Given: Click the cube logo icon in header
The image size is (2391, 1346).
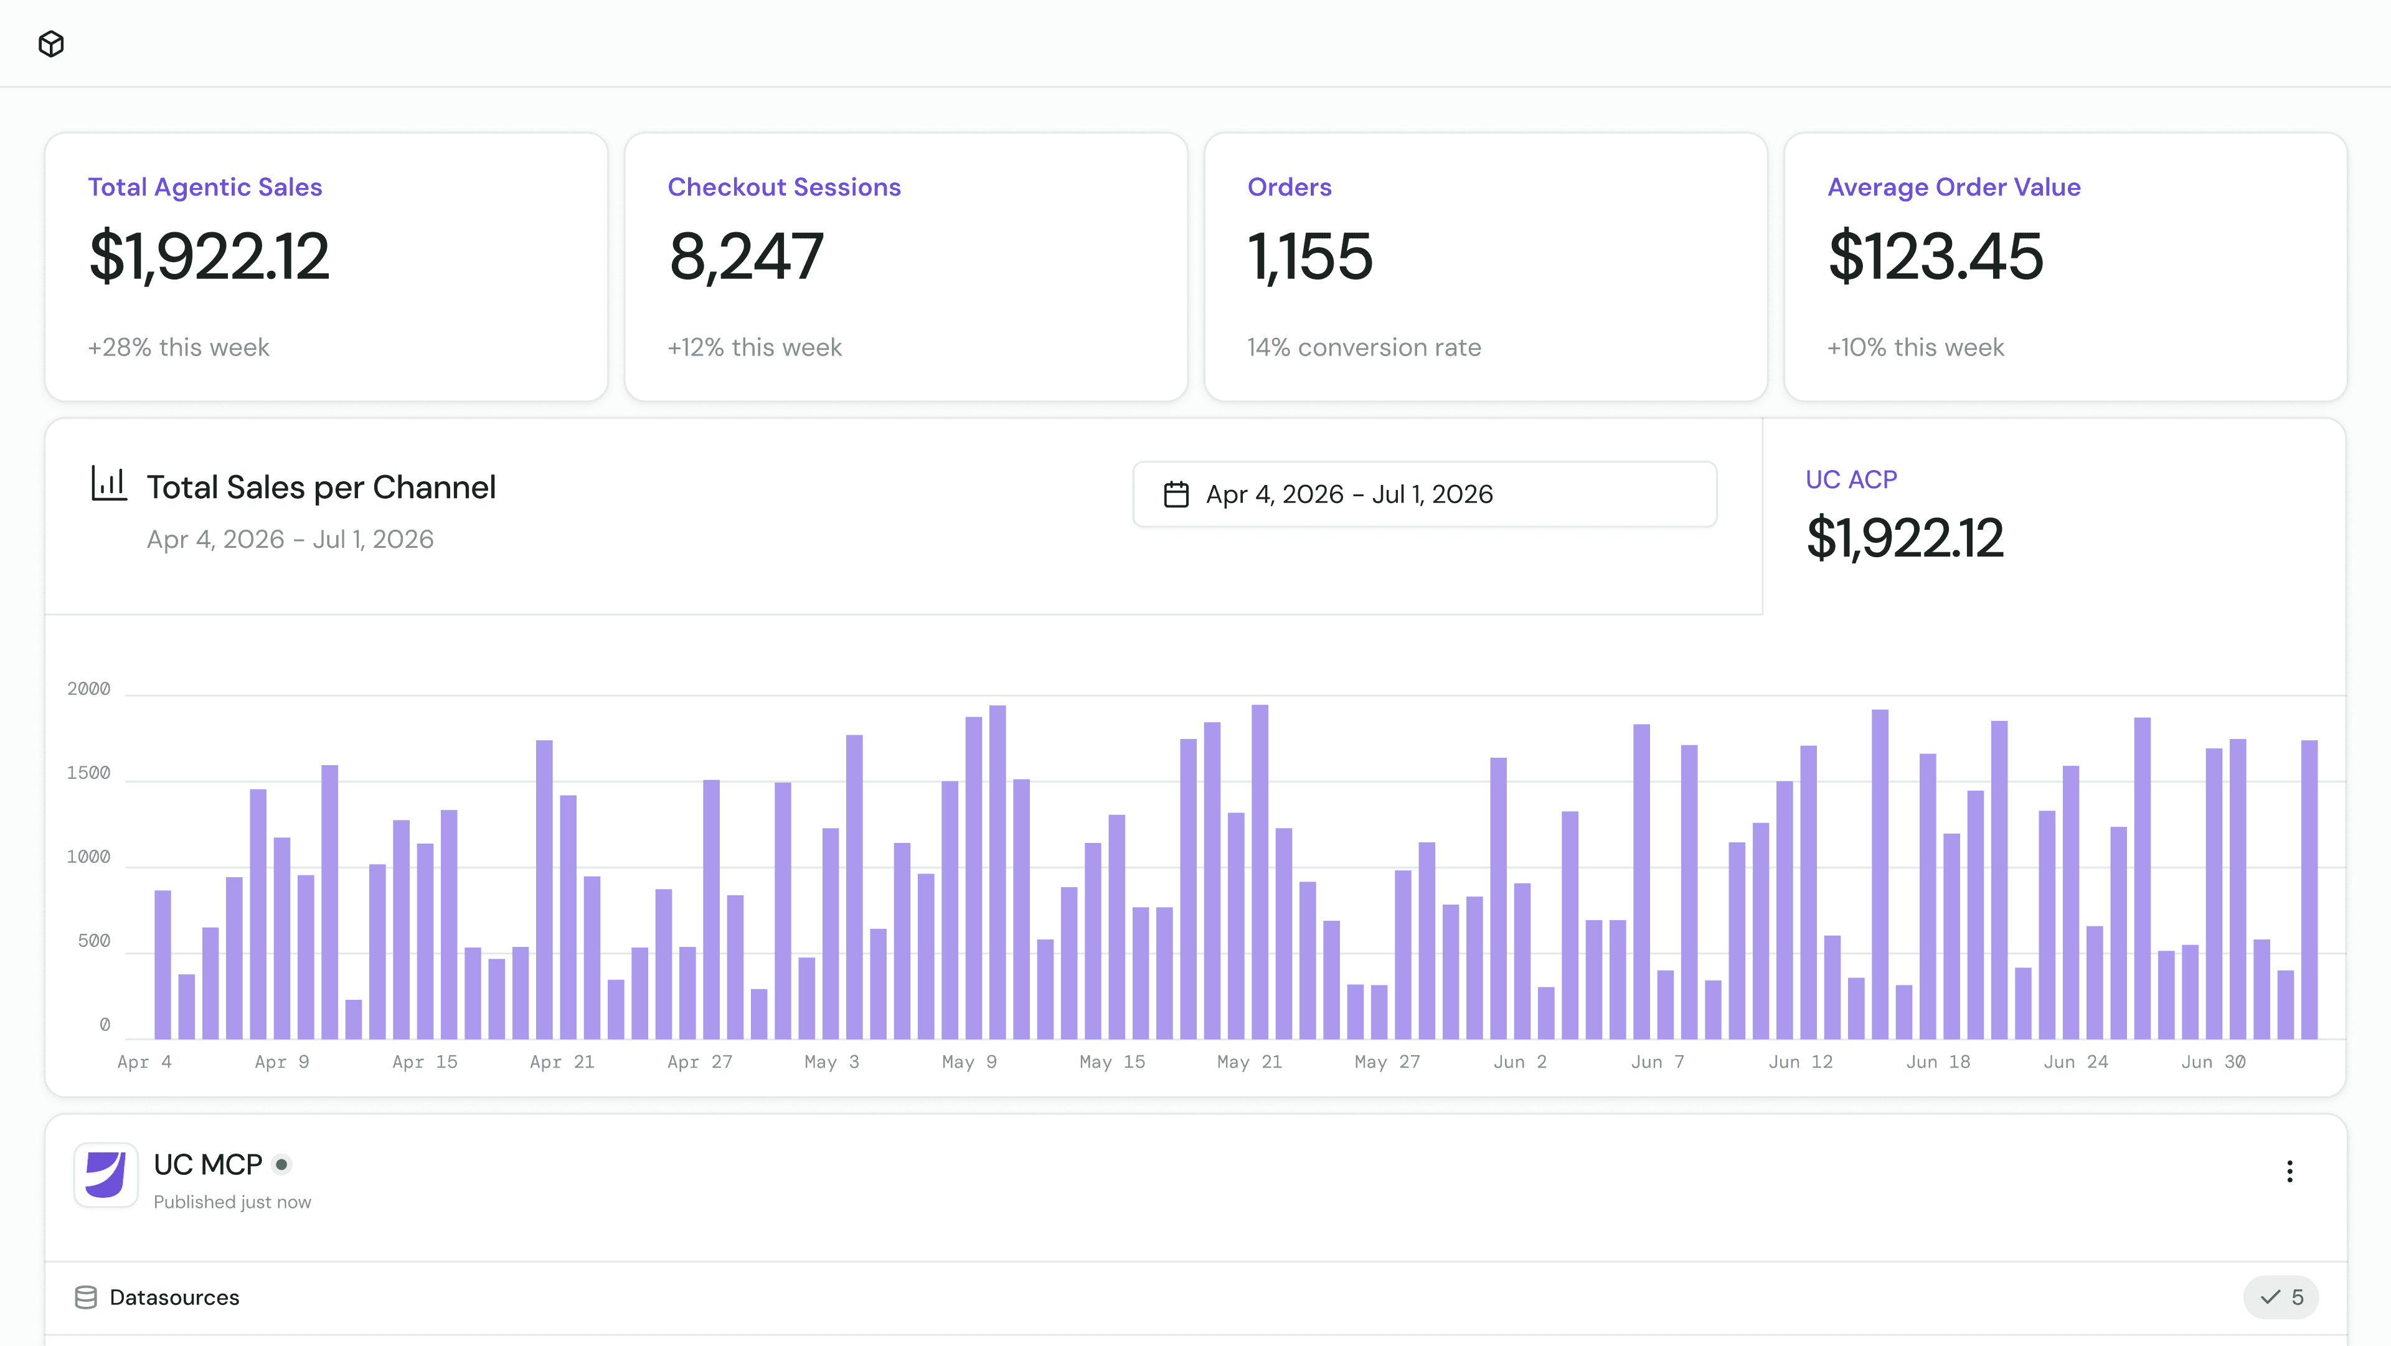Looking at the screenshot, I should point(51,44).
